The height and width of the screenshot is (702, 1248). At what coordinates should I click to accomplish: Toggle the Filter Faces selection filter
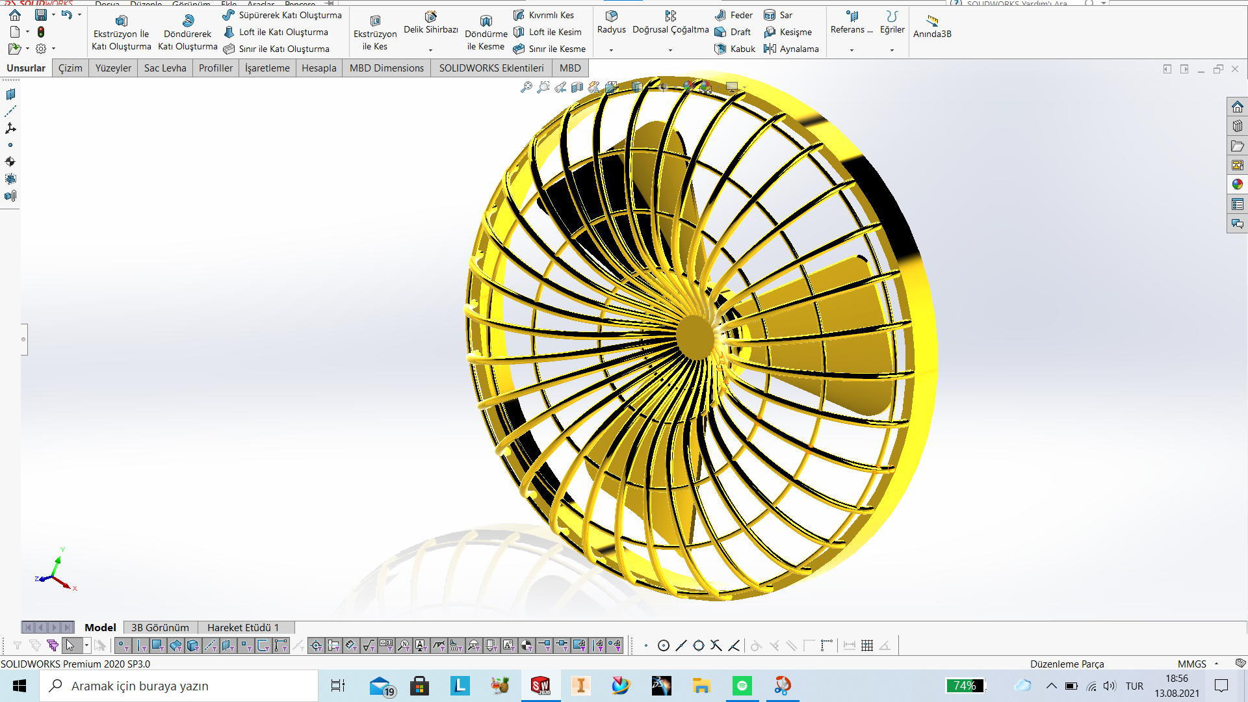[x=158, y=645]
